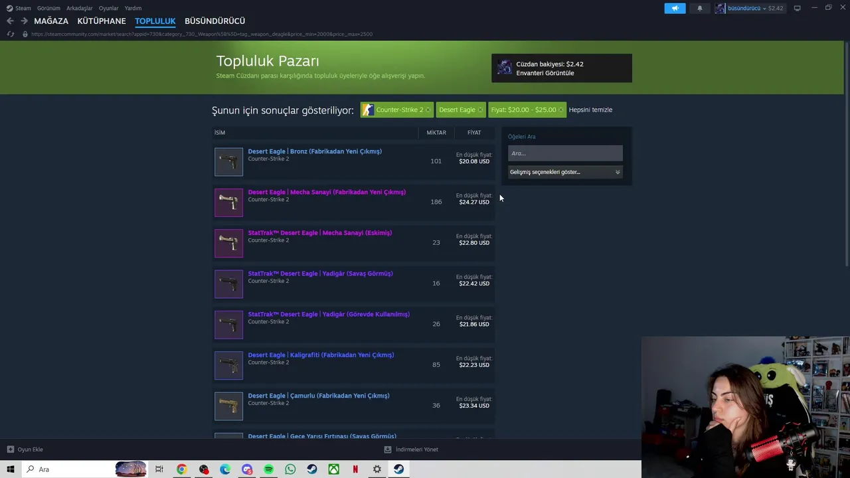This screenshot has width=850, height=478.
Task: Open the notifications bell
Action: point(699,8)
